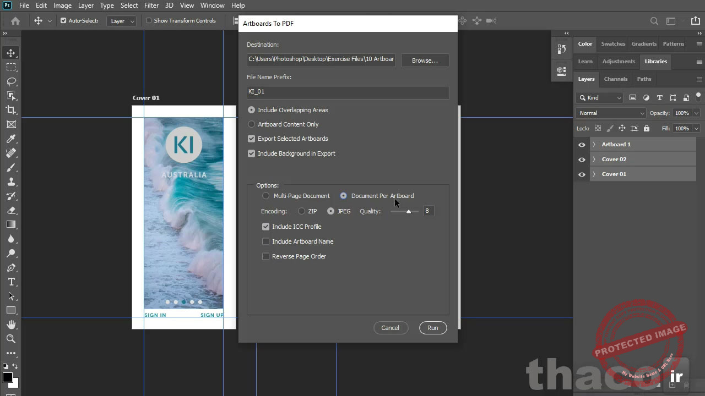Screen dimensions: 705x396
Task: Select the Eyedropper tool
Action: click(x=11, y=138)
